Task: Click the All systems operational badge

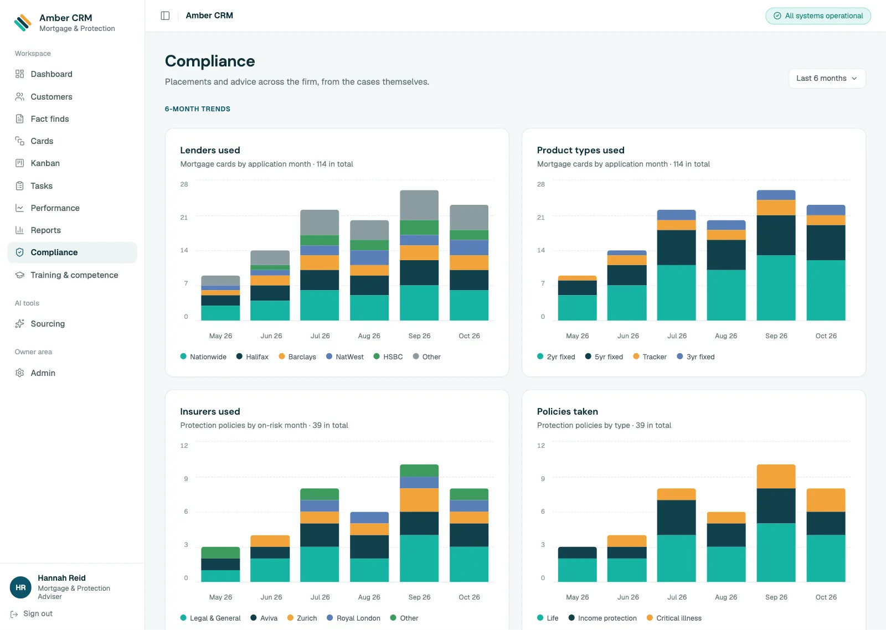Action: (x=818, y=16)
